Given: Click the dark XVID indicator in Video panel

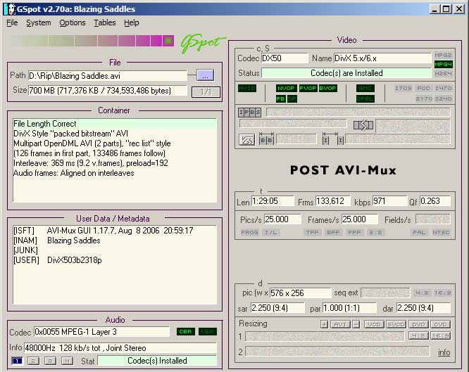Looking at the screenshot, I should point(247,88).
